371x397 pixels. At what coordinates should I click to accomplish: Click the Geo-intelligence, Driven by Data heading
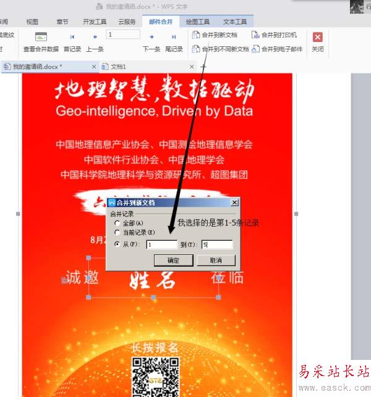click(154, 111)
